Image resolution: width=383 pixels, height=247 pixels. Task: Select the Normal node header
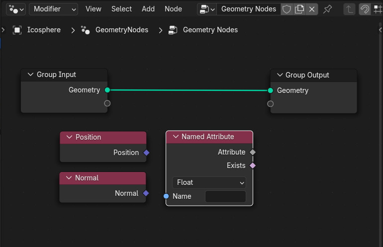pos(102,178)
